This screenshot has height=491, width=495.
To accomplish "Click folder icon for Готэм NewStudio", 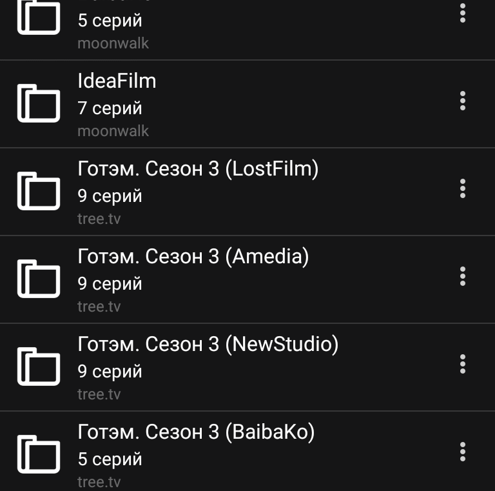I will [39, 366].
